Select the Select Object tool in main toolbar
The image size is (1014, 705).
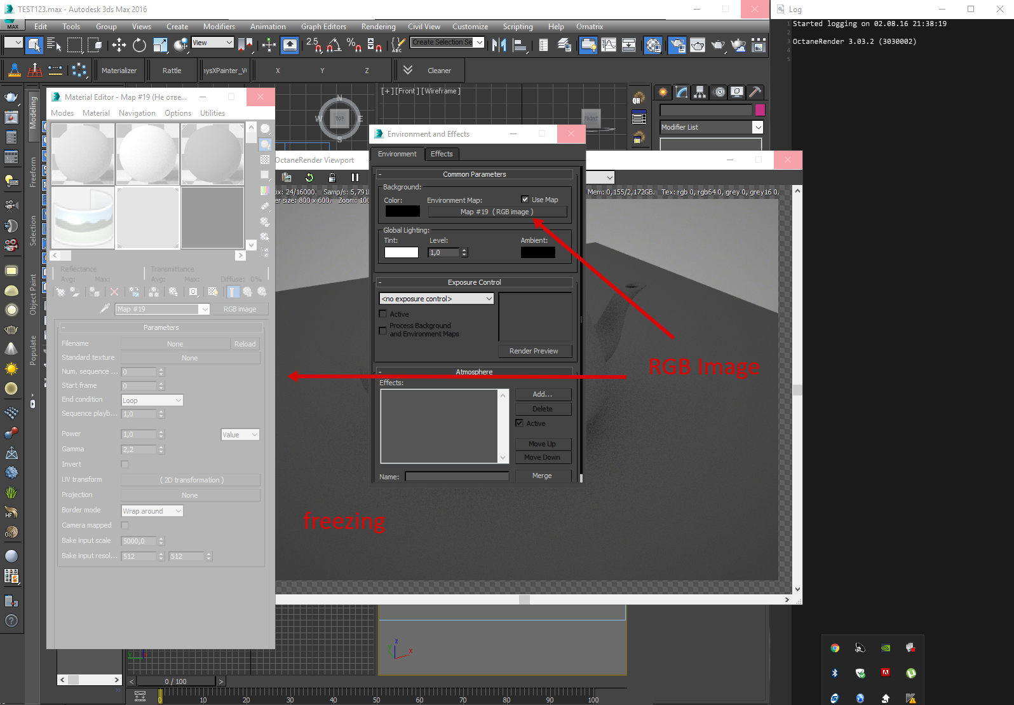pos(34,44)
